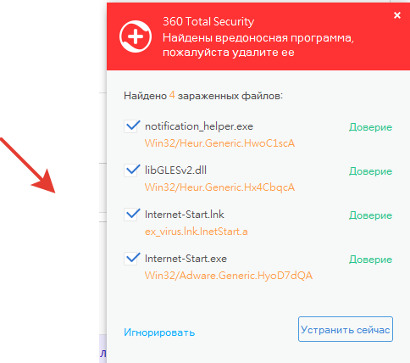The width and height of the screenshot is (410, 363).
Task: Select the libGLESv2.dll file name
Action: pos(175,170)
